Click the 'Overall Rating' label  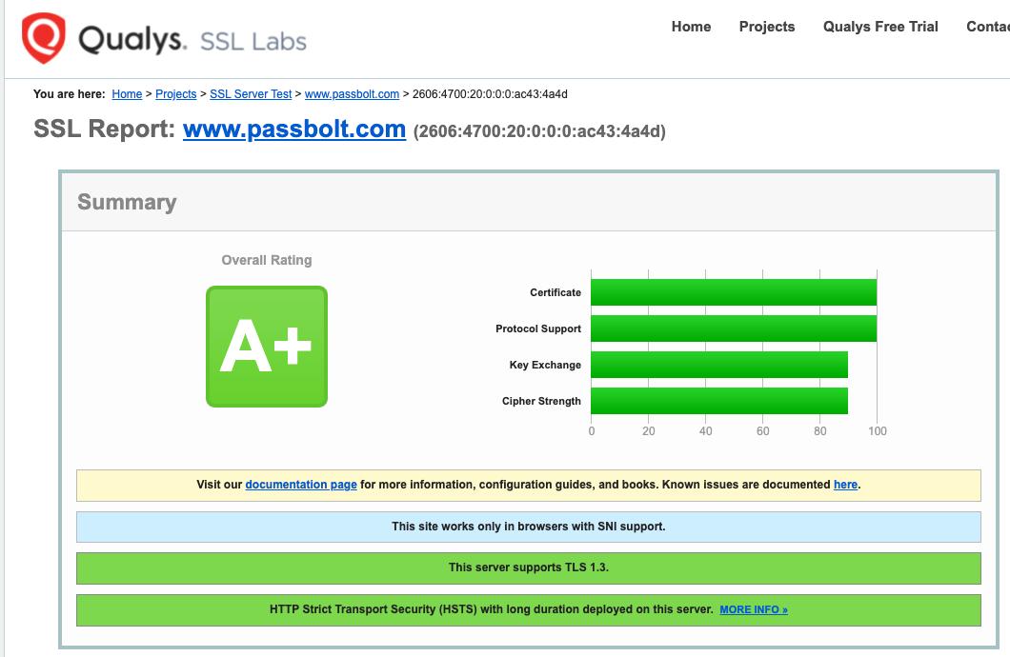(x=267, y=260)
